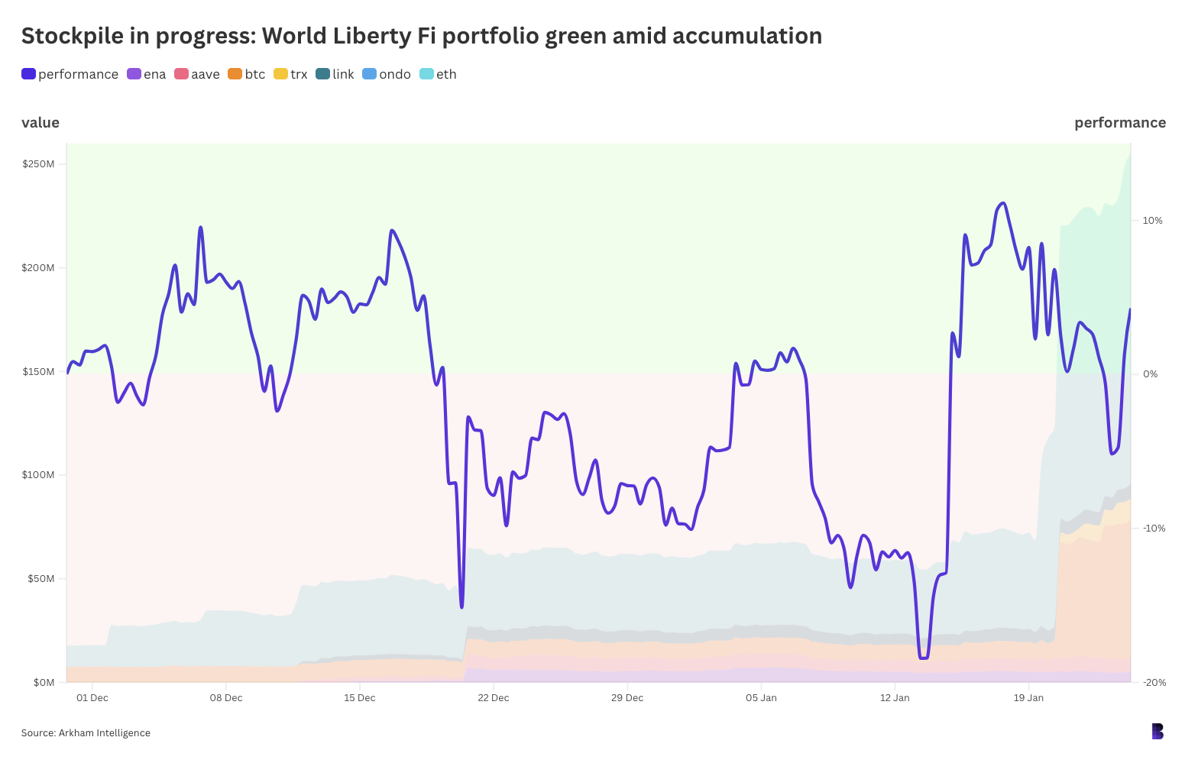Toggle the performance series legend label
Image resolution: width=1185 pixels, height=763 pixels.
(78, 74)
